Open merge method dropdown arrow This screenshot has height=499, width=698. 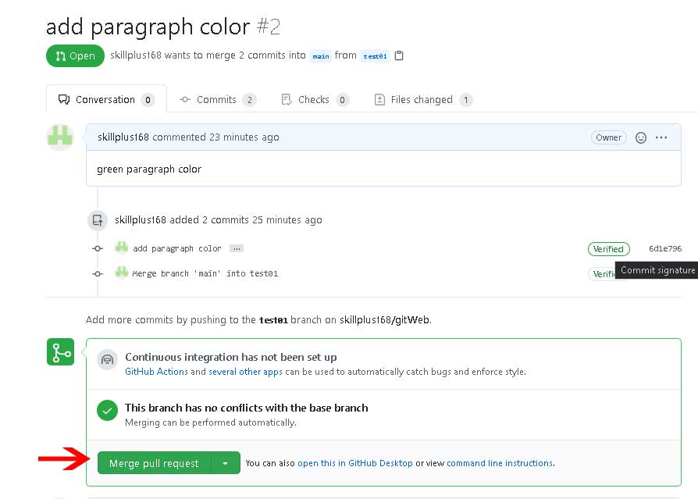point(226,463)
